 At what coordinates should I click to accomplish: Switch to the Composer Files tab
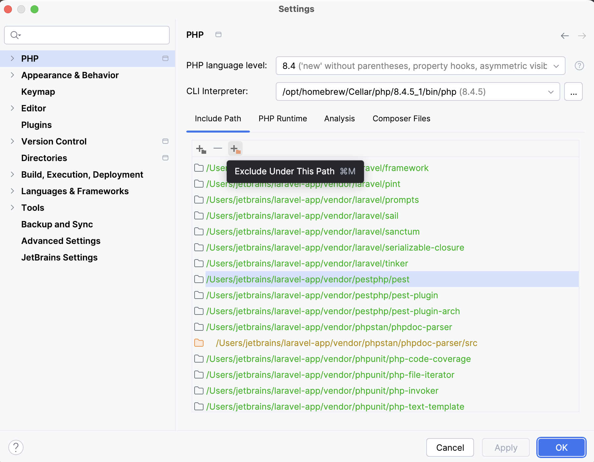[401, 118]
